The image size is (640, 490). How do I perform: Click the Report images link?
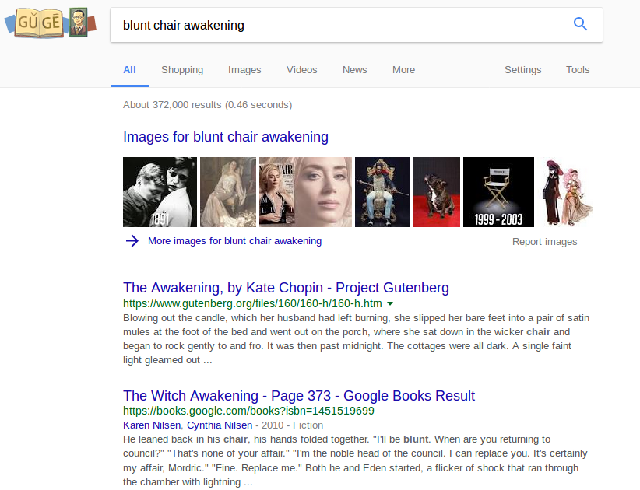coord(544,242)
